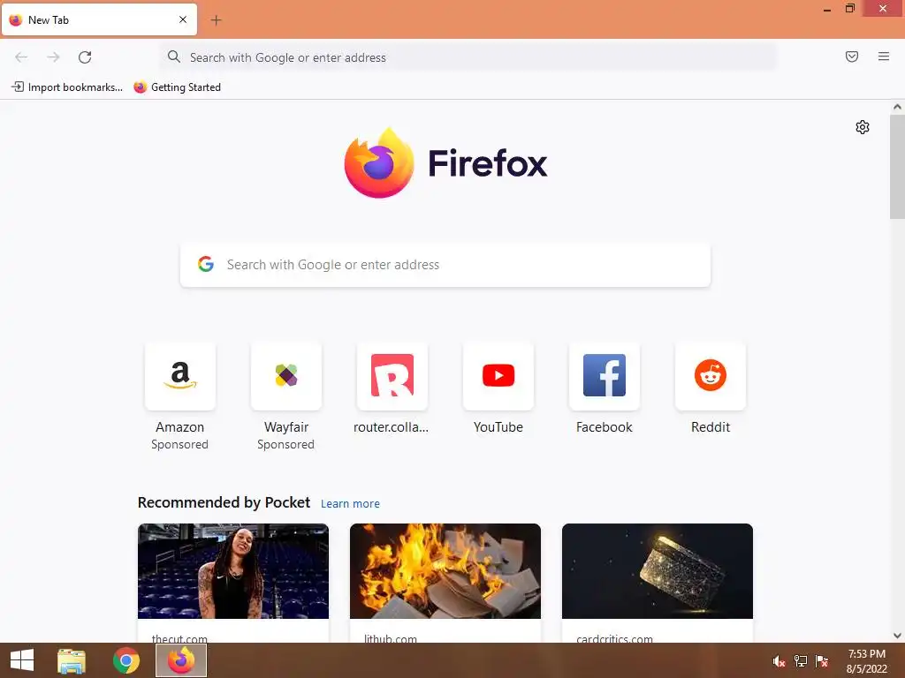Click the Google G logo in search box
905x678 pixels.
point(206,264)
